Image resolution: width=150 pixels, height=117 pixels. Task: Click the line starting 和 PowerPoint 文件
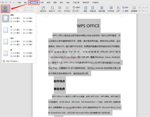point(79,113)
